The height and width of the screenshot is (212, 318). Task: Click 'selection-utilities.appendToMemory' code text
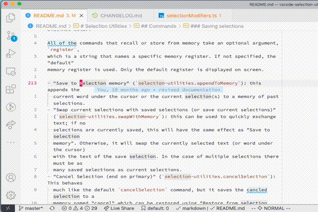point(188,83)
